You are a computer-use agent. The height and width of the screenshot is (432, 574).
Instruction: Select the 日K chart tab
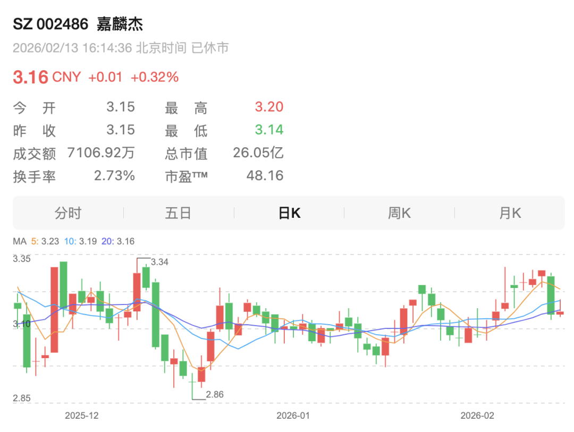coord(289,213)
